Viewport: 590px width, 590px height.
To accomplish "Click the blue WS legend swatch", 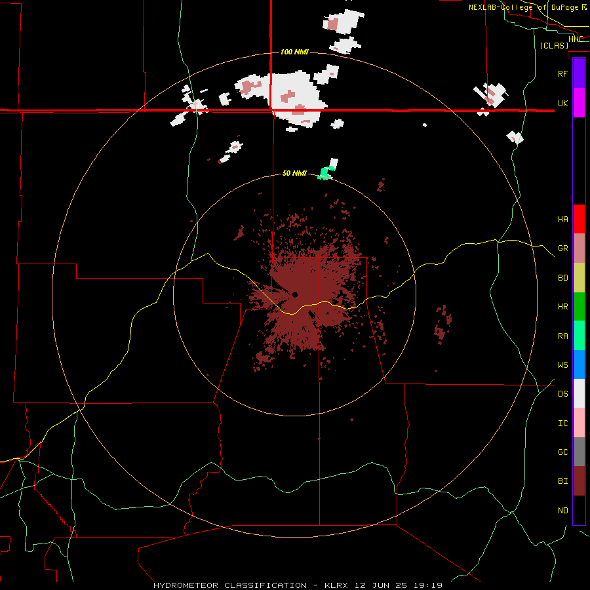I will 579,364.
